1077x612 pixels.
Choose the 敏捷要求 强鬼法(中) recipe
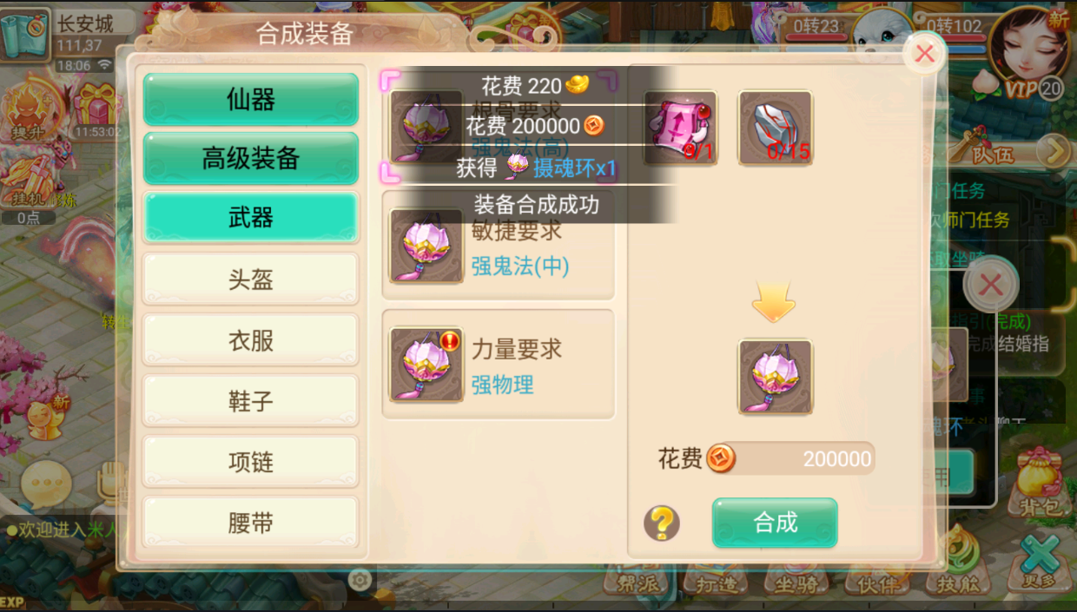click(x=499, y=246)
